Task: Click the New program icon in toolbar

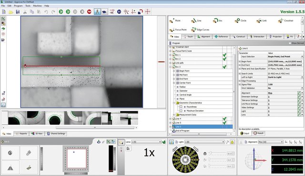Action: click(x=4, y=12)
